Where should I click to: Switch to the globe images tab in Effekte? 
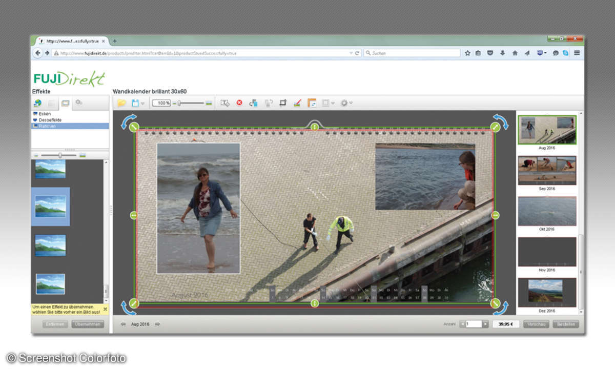(x=37, y=103)
